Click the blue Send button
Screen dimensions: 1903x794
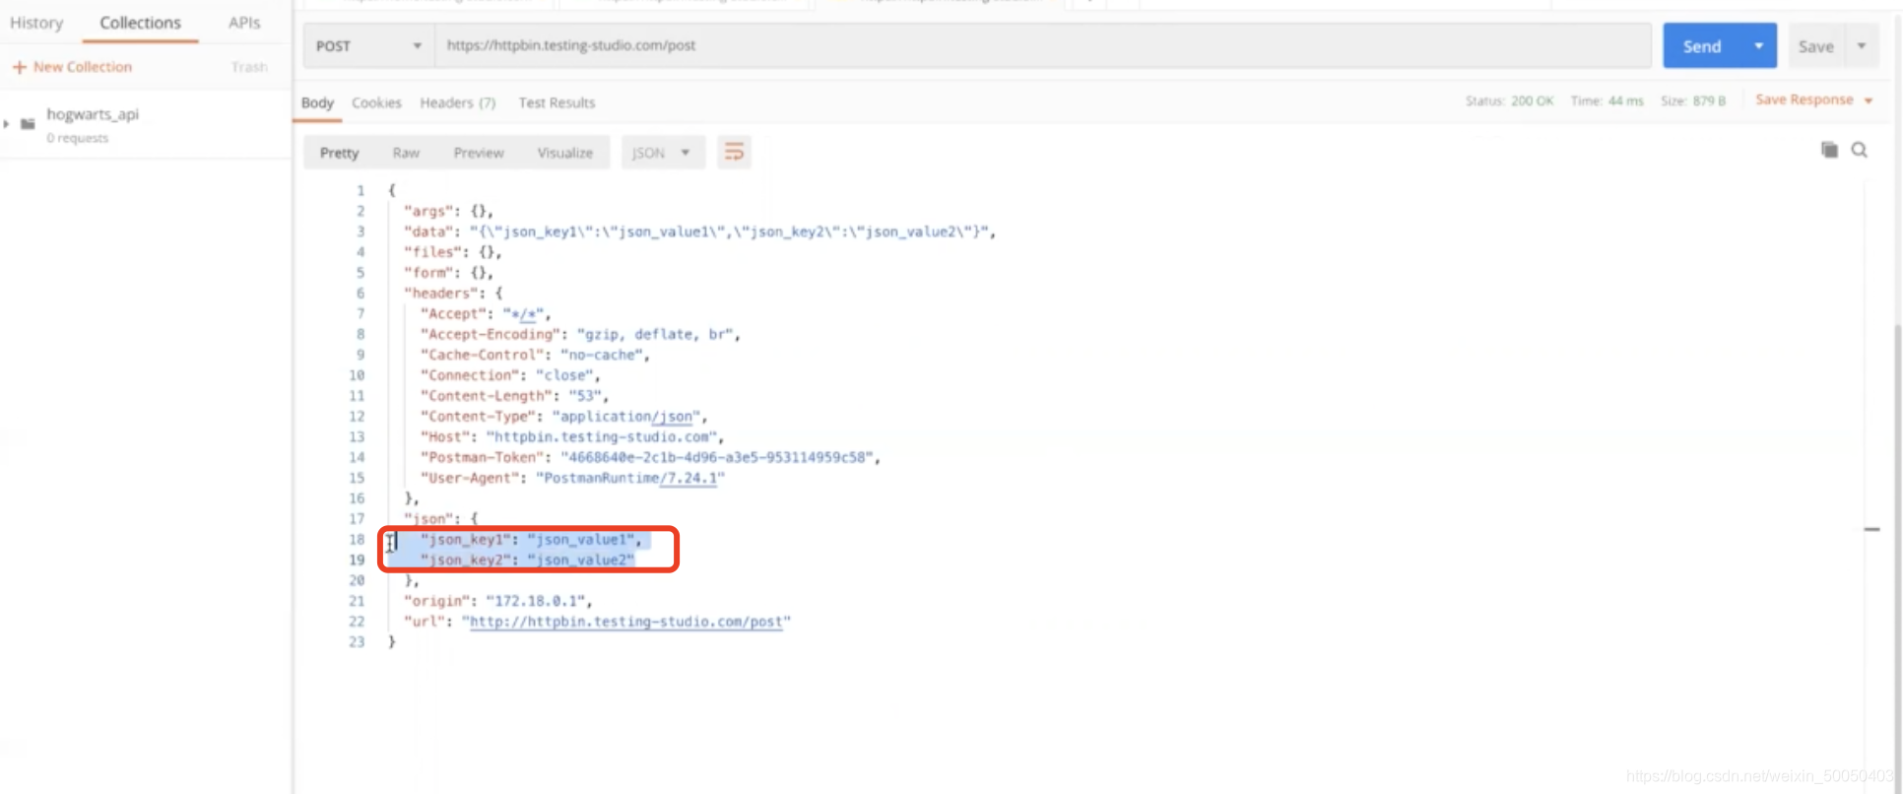click(x=1702, y=45)
